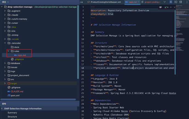Screen dimensions: 189x119
Task: Expand the .cunzhi-memory folder
Action: (x=5, y=19)
